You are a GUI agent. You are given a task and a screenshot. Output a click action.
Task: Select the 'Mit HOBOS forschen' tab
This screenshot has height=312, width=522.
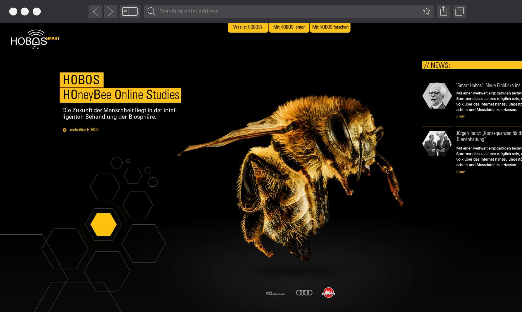330,27
